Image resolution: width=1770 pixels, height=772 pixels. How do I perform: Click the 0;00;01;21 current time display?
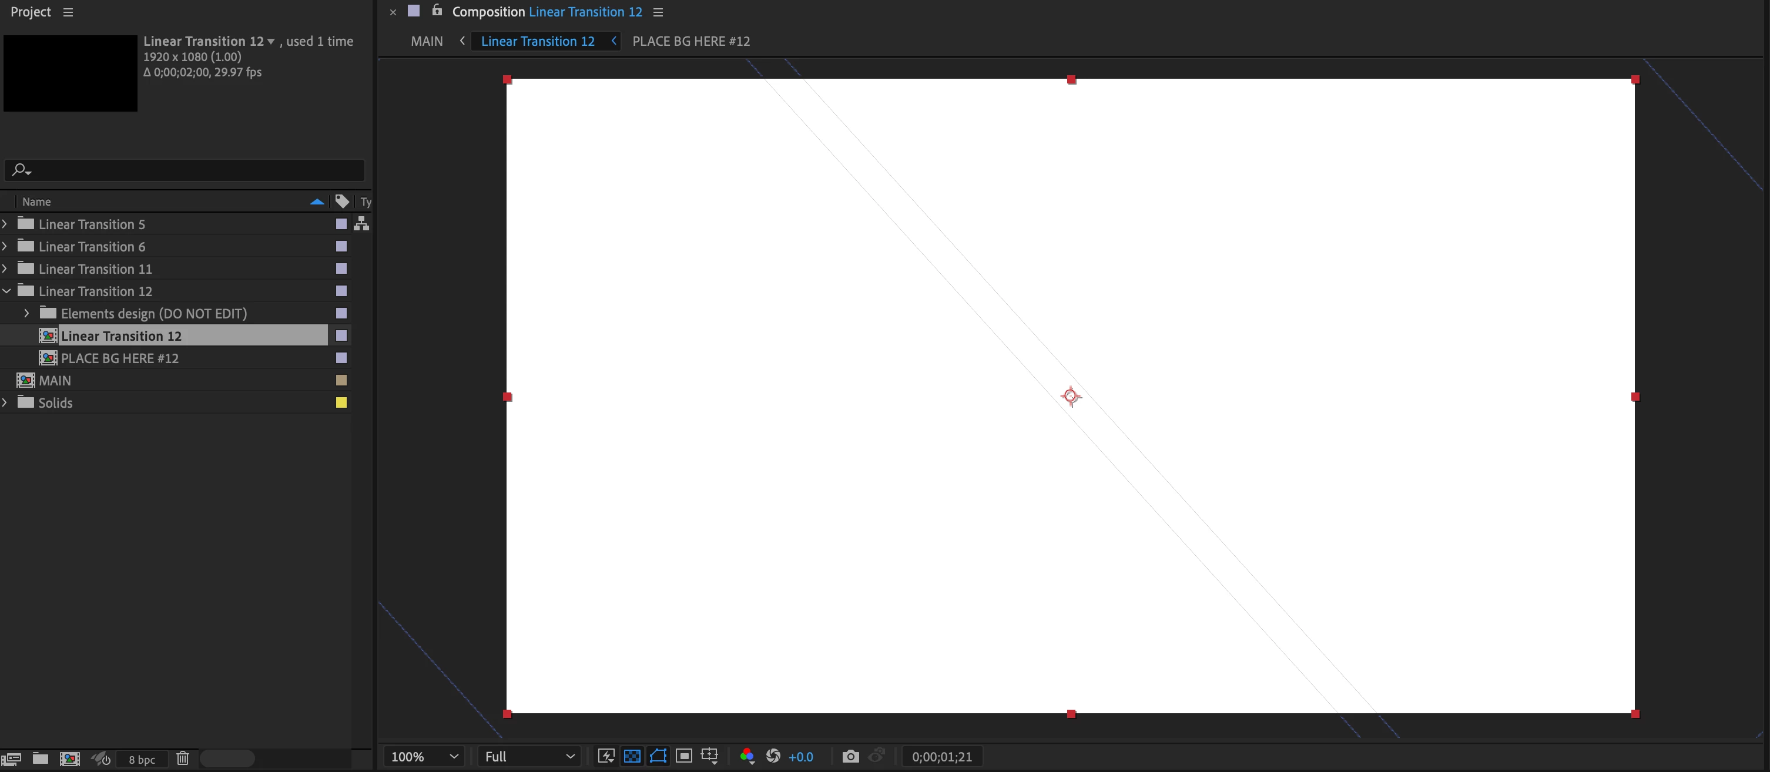(x=941, y=756)
